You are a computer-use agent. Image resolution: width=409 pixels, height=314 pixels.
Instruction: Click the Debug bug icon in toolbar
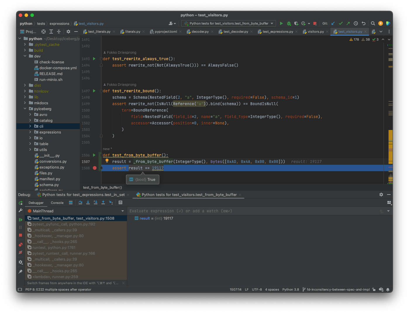click(289, 23)
